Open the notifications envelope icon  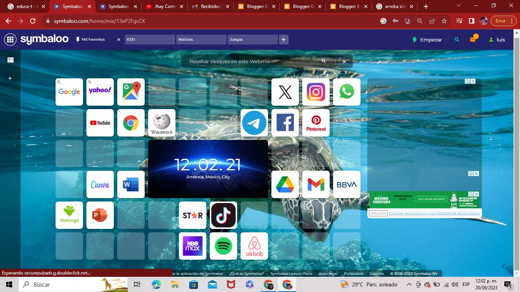pos(473,39)
